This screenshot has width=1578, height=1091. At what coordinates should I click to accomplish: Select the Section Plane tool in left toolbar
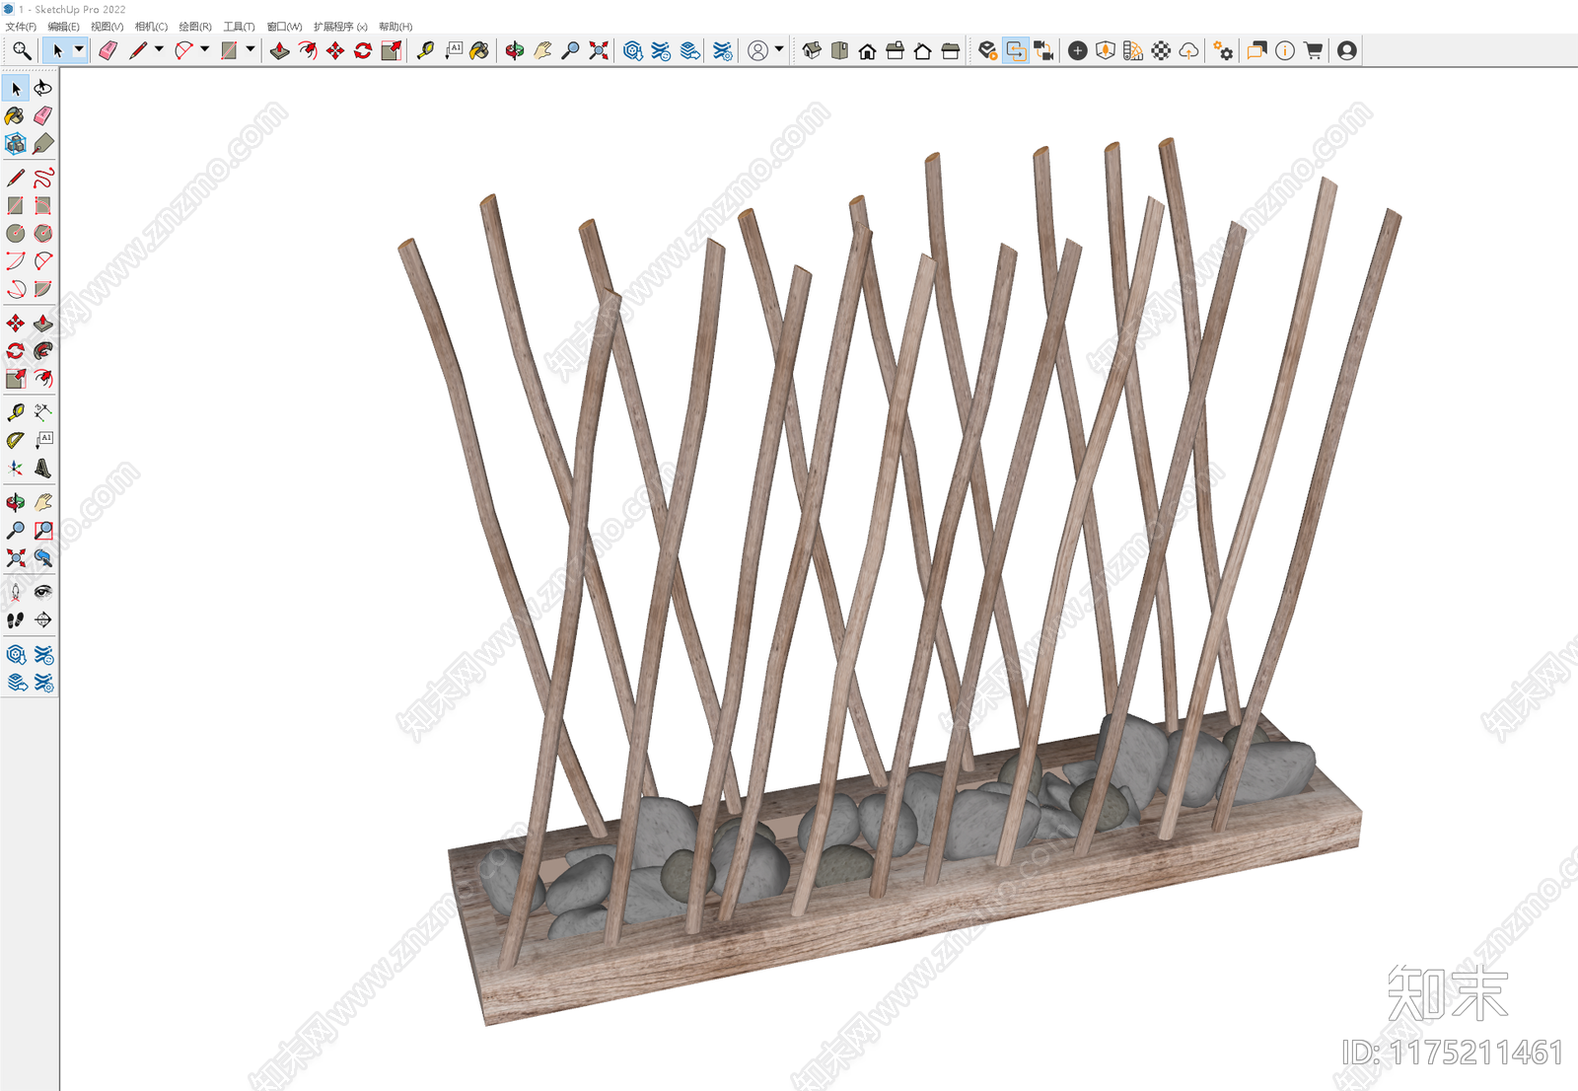(x=42, y=620)
